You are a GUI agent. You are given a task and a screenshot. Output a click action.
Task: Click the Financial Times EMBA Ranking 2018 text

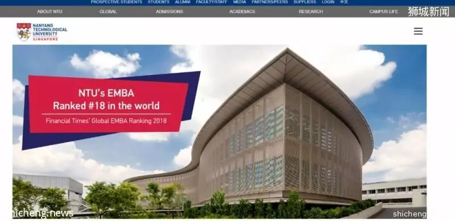pos(106,121)
